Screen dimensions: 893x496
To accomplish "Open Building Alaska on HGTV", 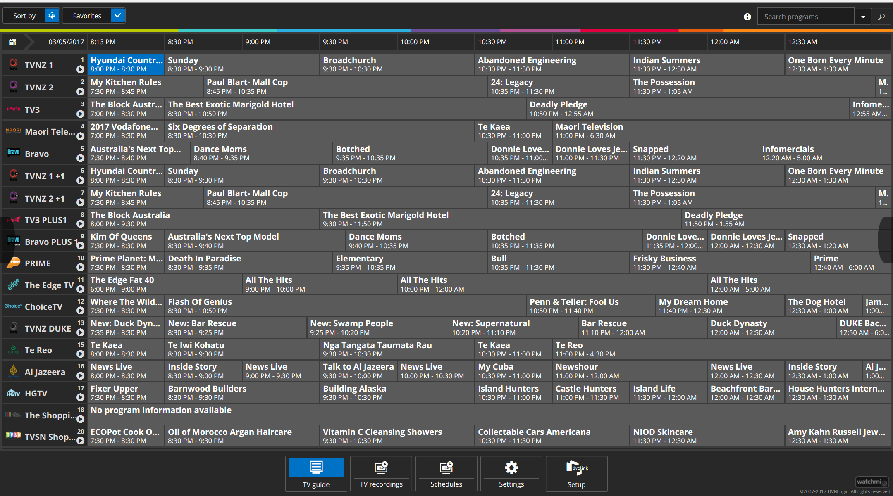I will [397, 393].
